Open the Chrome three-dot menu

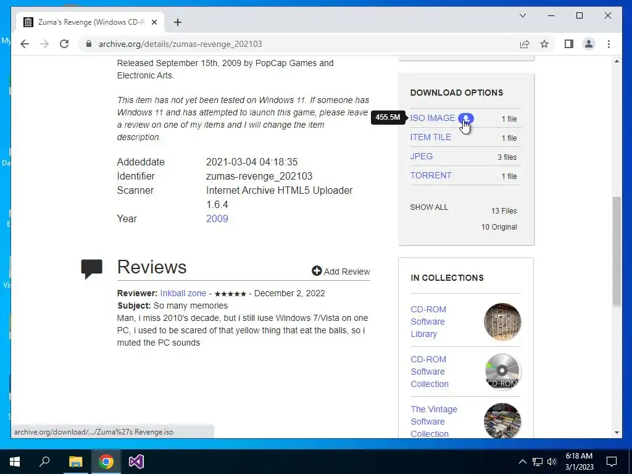click(x=609, y=44)
